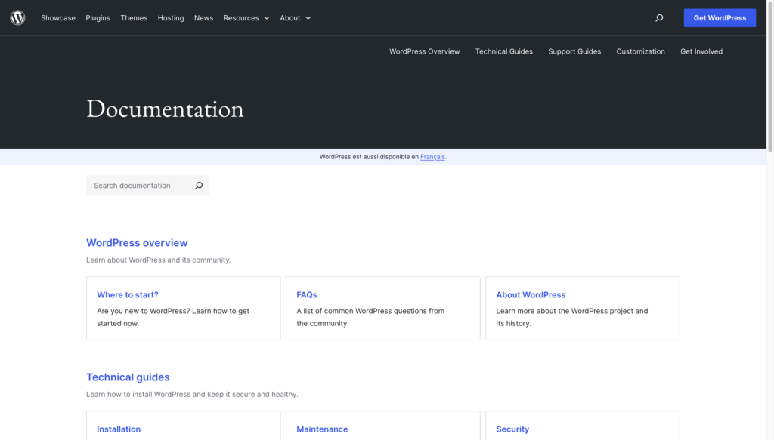
Task: Select Customization in the sub-navigation
Action: click(x=641, y=51)
